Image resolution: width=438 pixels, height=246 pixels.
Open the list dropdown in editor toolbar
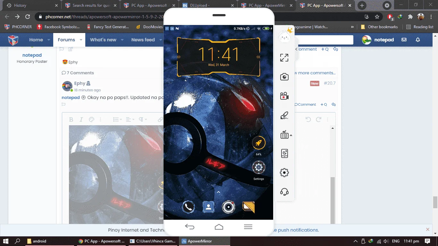118,119
